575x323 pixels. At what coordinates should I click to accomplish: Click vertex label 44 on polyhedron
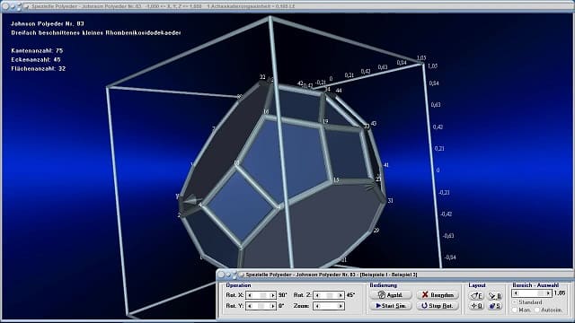(339, 91)
